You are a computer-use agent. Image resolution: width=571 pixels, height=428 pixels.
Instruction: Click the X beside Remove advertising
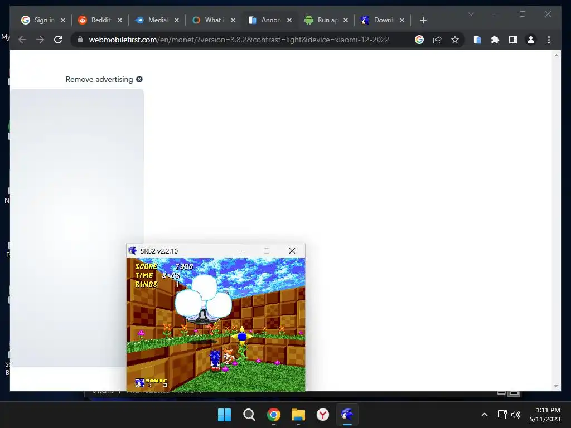(x=139, y=79)
